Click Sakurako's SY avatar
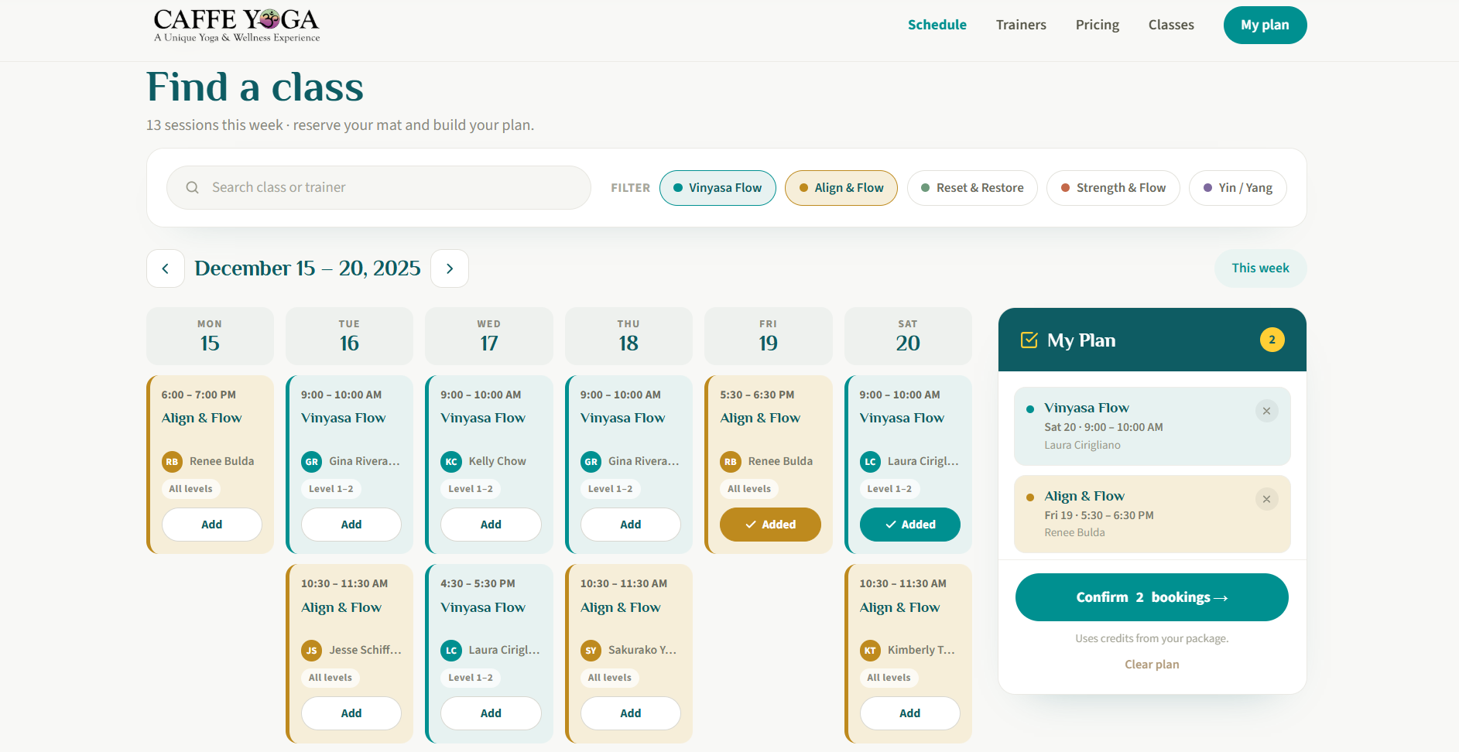 tap(591, 651)
